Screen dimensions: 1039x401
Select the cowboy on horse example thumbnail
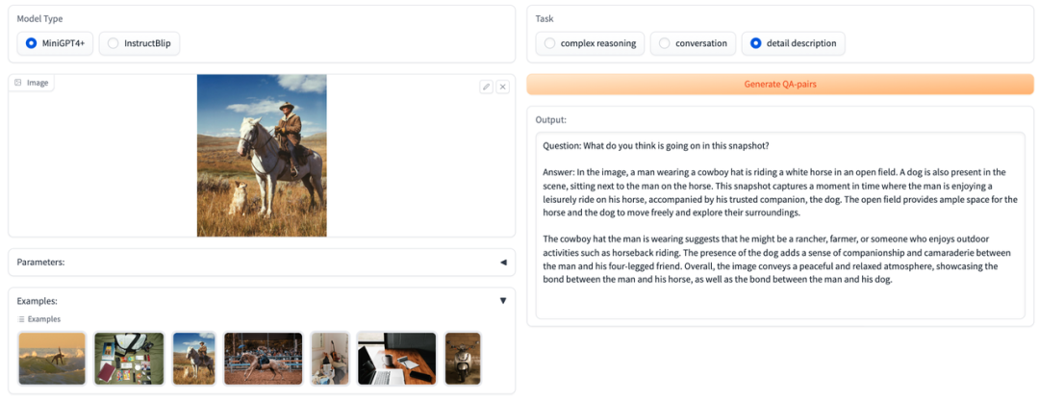[x=194, y=359]
